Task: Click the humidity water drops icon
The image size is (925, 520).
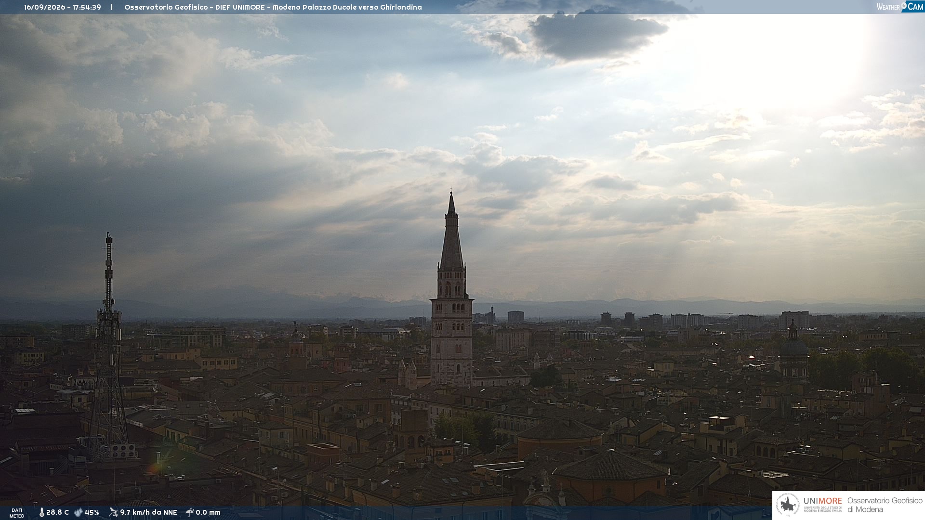Action: coord(78,513)
